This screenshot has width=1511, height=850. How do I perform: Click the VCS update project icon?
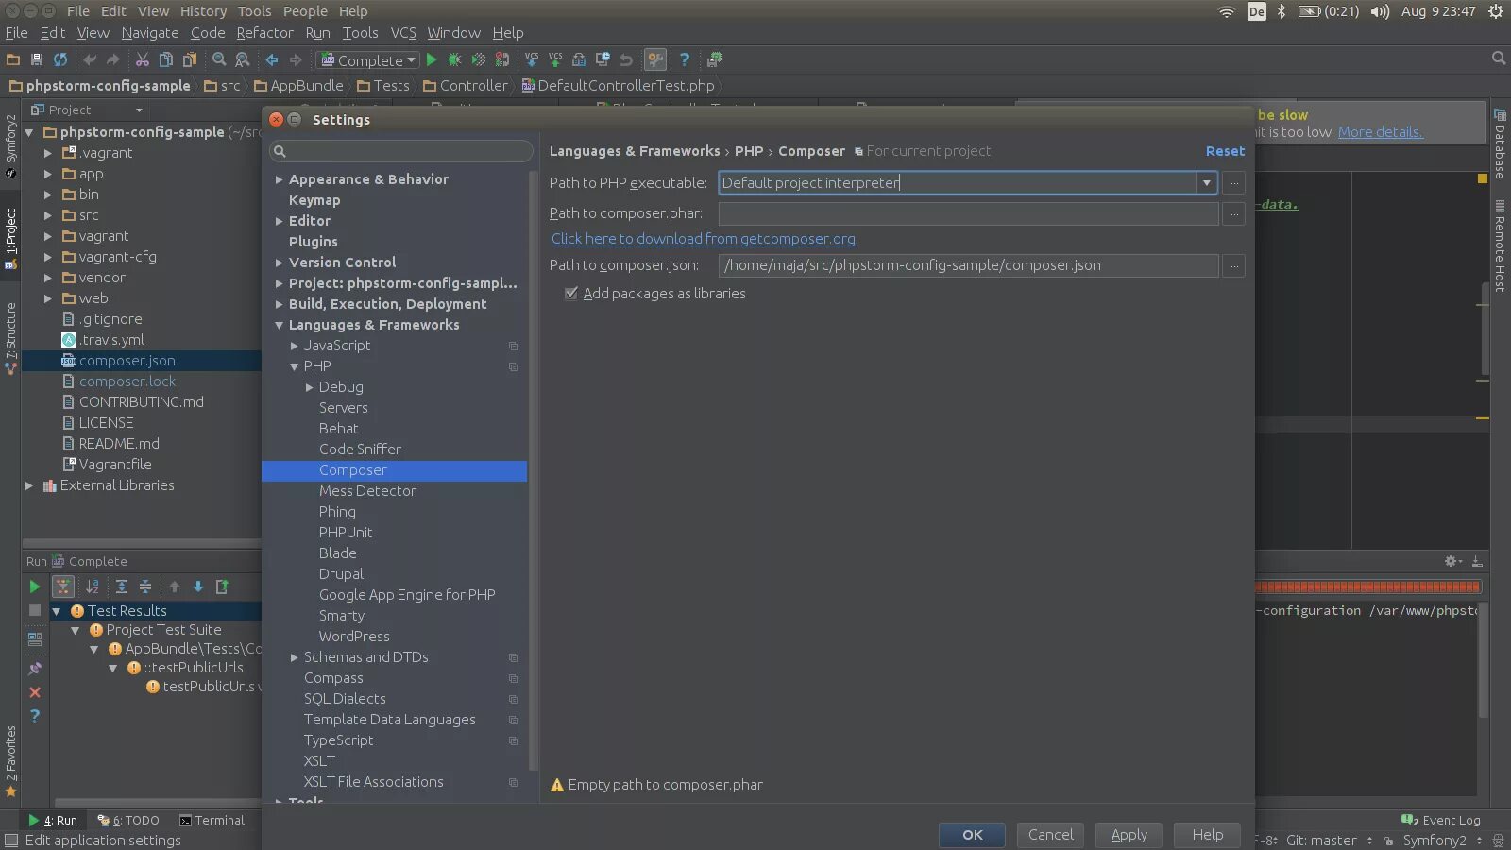tap(532, 59)
